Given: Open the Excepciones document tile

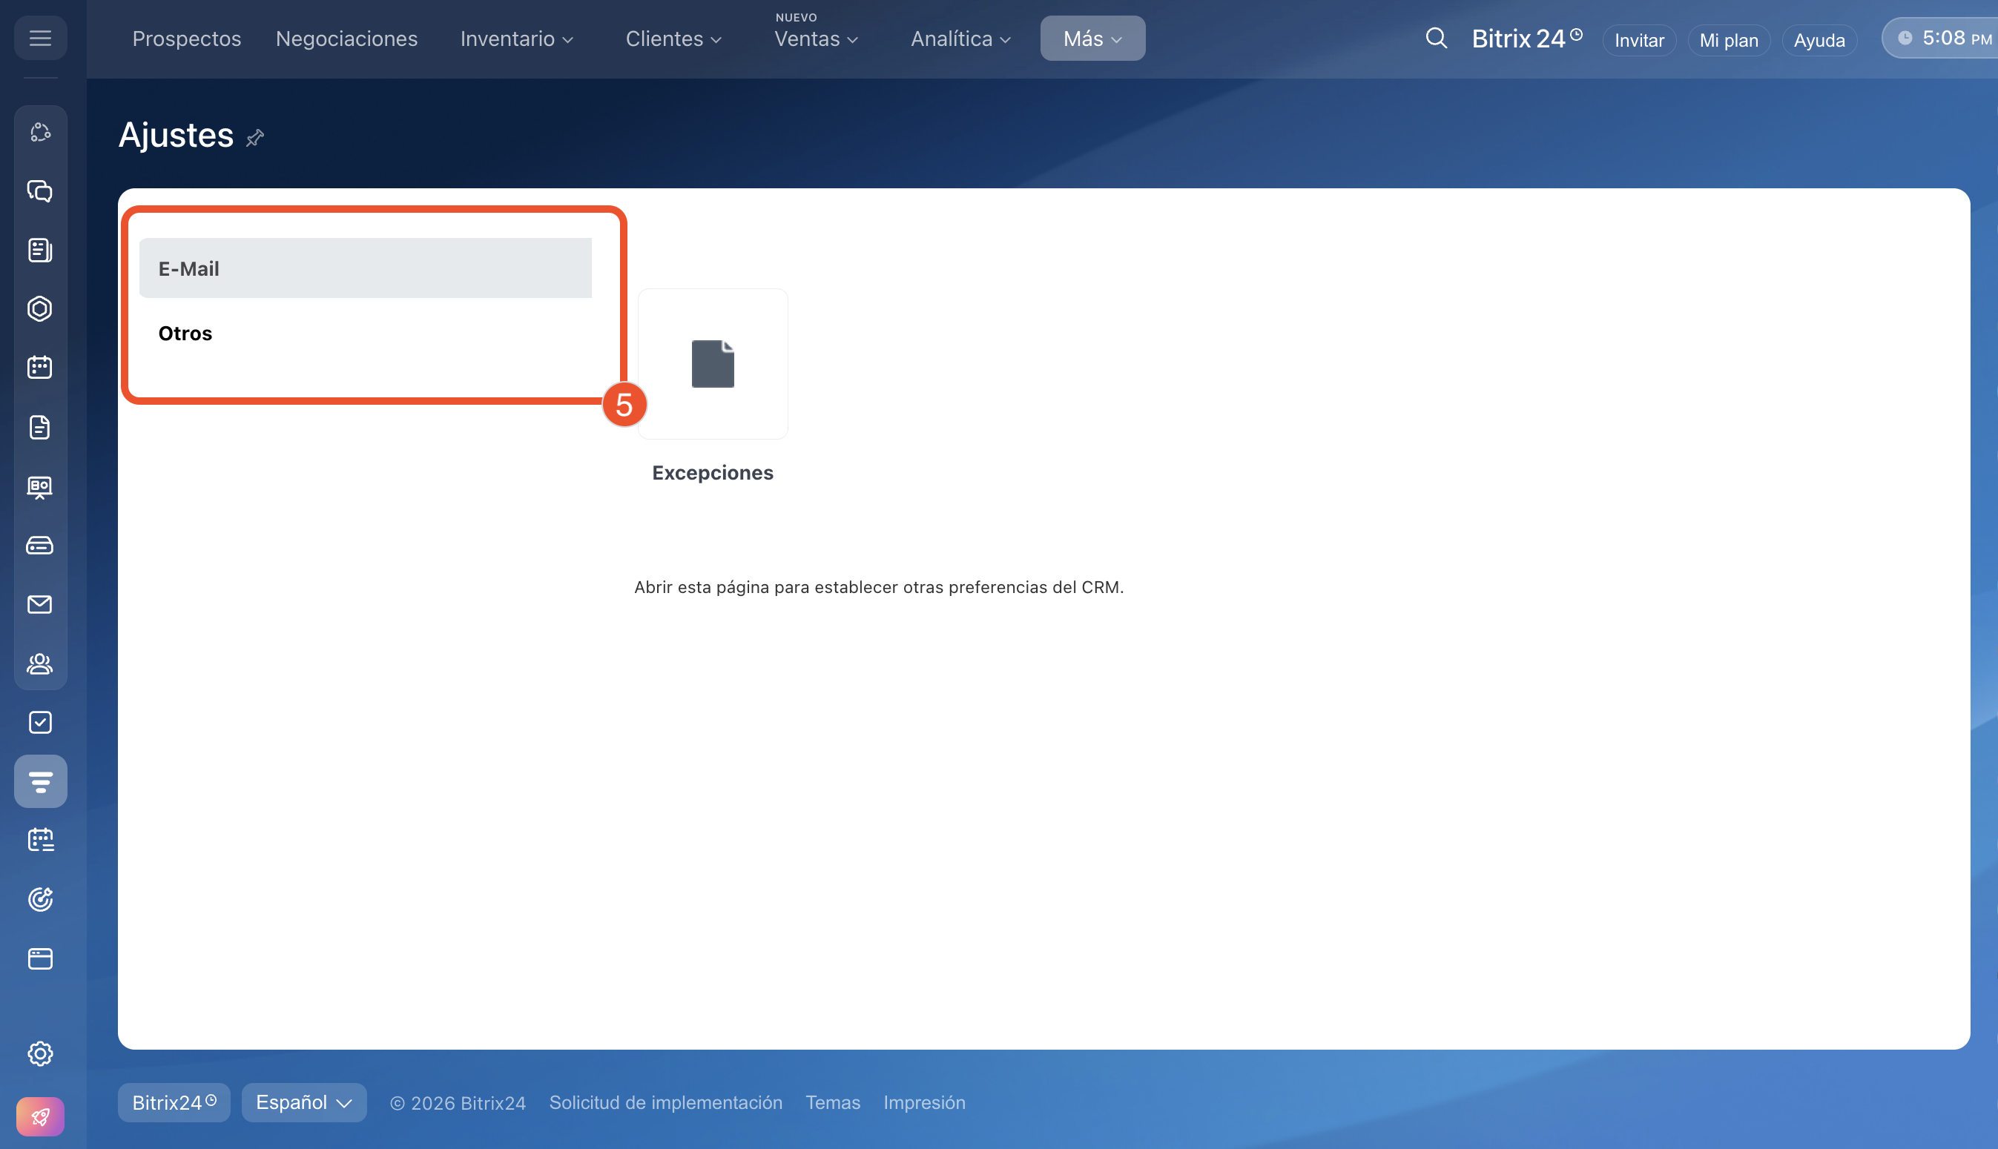Looking at the screenshot, I should pyautogui.click(x=712, y=365).
